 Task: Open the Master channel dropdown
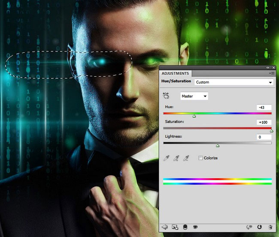pos(194,96)
